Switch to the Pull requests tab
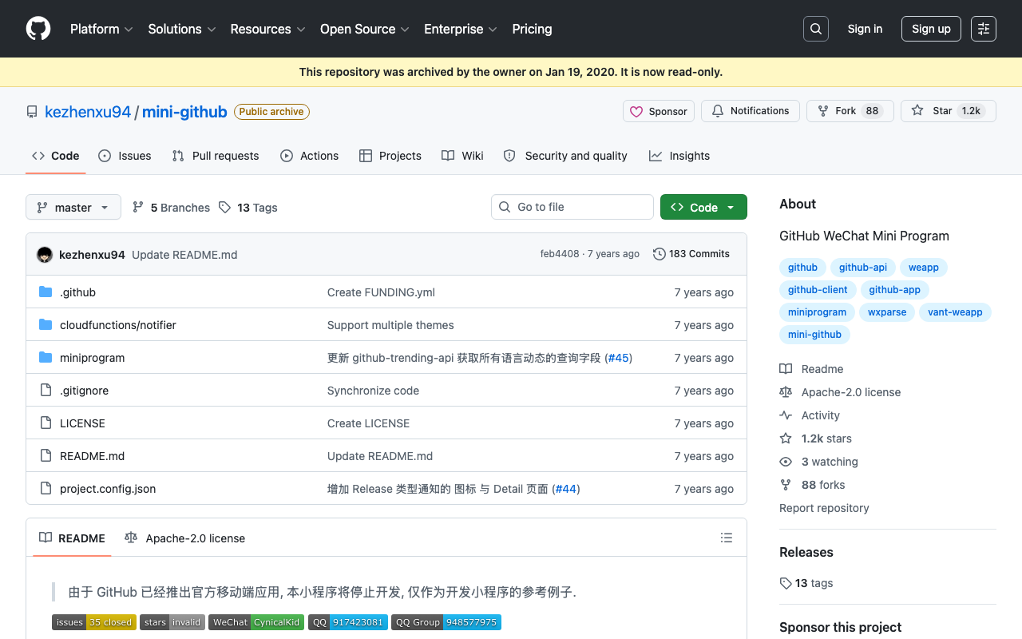The image size is (1022, 639). [x=216, y=156]
